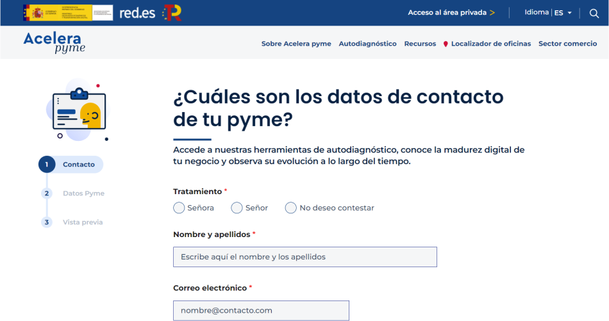The image size is (609, 321).
Task: Click the search magnifier icon
Action: (x=594, y=13)
